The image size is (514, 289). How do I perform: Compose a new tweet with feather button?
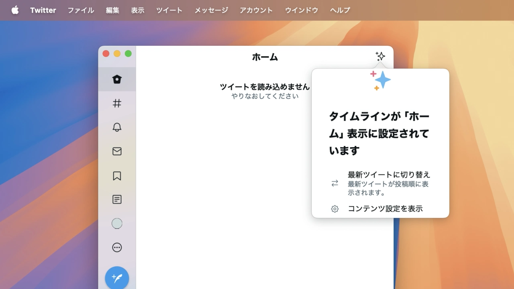(117, 278)
